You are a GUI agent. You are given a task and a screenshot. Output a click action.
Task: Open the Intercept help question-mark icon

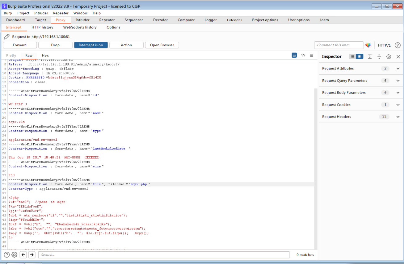[x=398, y=45]
